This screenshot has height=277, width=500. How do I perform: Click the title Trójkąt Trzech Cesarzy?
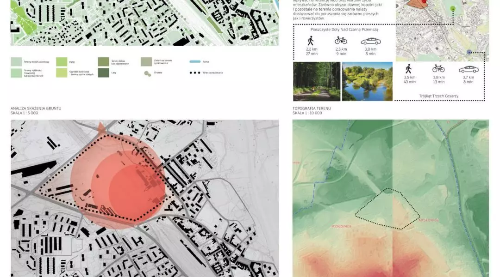coord(439,96)
